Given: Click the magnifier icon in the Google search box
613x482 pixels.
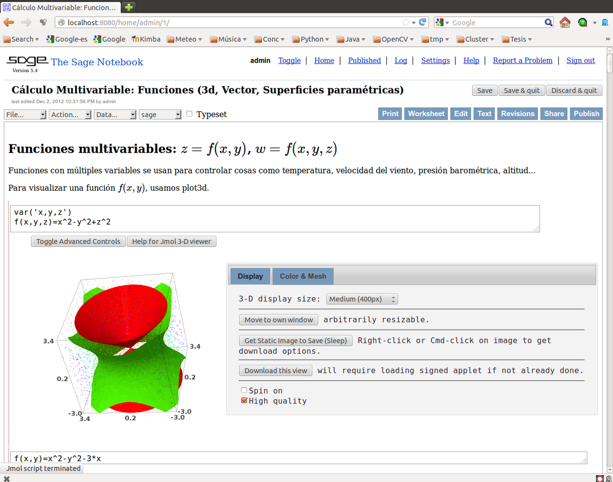Looking at the screenshot, I should [x=548, y=22].
